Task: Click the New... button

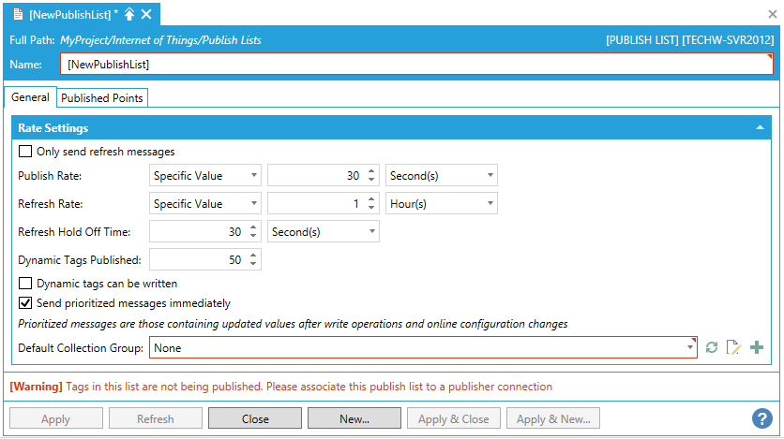Action: click(354, 418)
